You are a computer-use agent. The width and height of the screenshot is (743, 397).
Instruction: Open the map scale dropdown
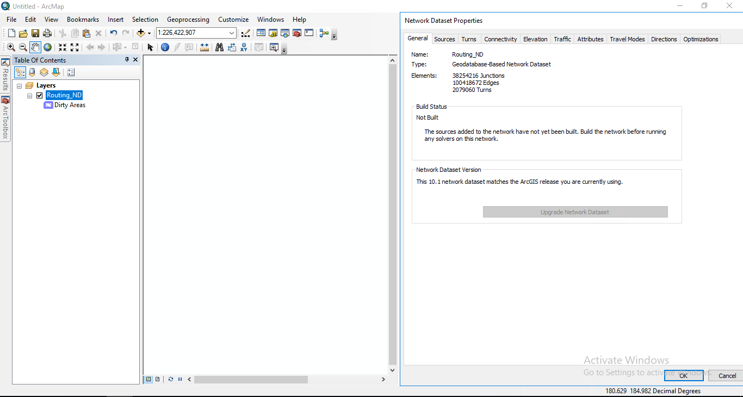point(232,33)
